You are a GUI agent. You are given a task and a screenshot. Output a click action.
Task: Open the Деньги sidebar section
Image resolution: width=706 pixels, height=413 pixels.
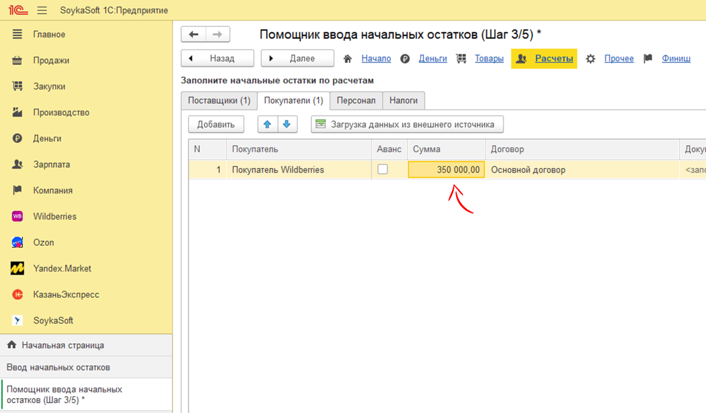coord(47,139)
